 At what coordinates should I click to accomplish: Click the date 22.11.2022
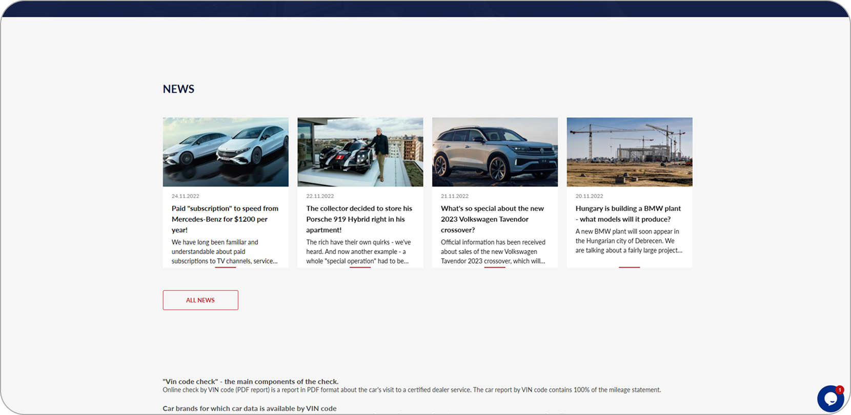320,196
